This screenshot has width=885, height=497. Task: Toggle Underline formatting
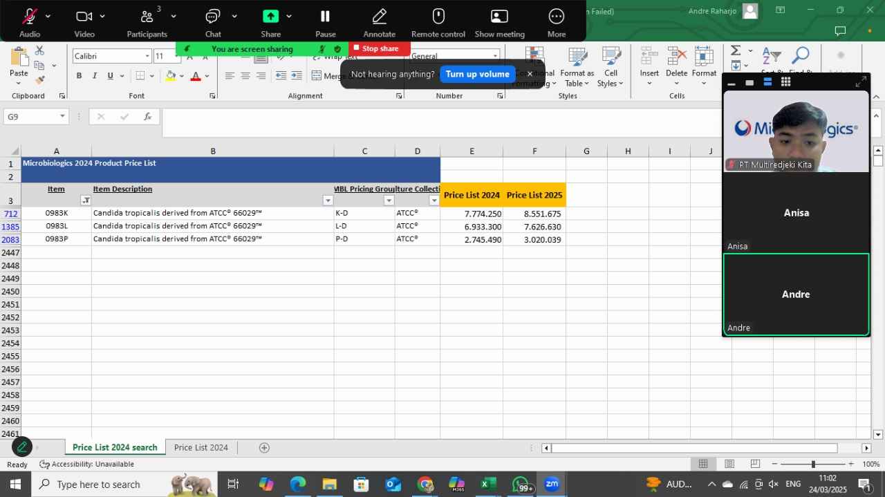(110, 76)
